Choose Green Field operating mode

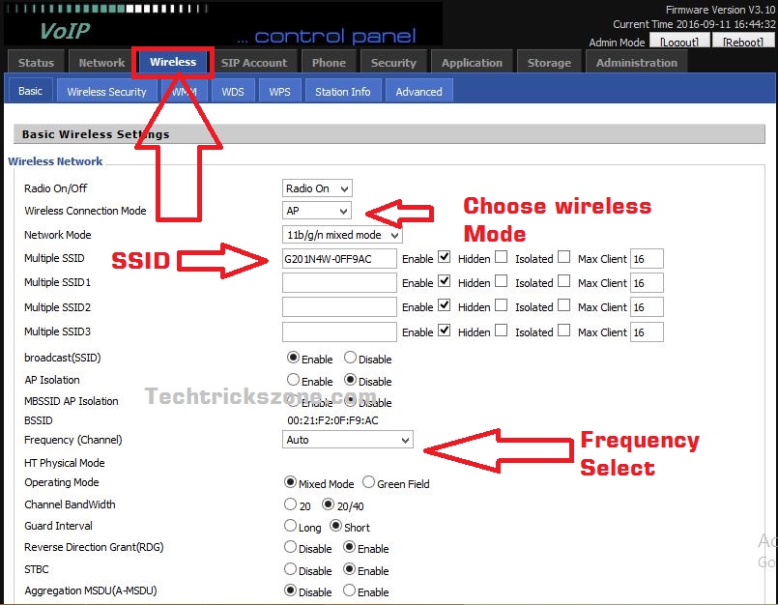[x=369, y=482]
